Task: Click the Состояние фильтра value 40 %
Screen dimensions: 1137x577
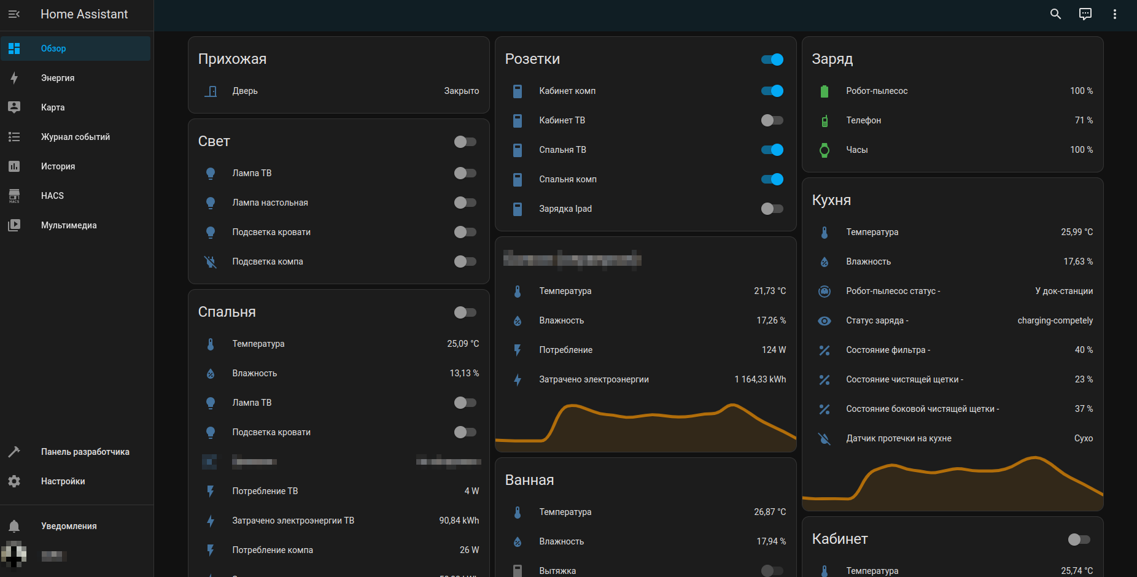Action: pos(1084,350)
